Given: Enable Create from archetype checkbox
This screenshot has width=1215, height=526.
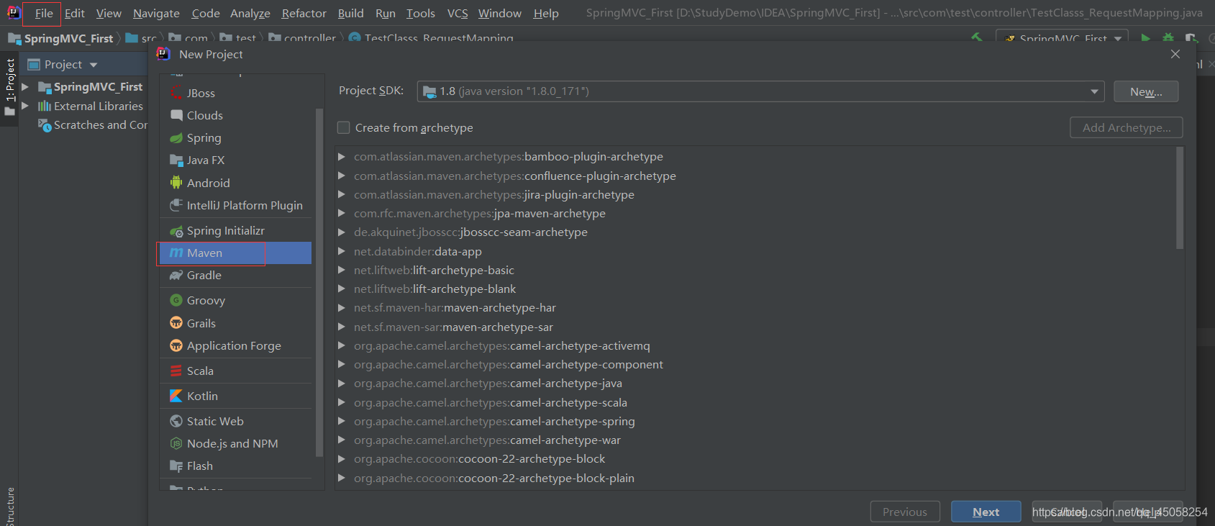Looking at the screenshot, I should tap(344, 127).
